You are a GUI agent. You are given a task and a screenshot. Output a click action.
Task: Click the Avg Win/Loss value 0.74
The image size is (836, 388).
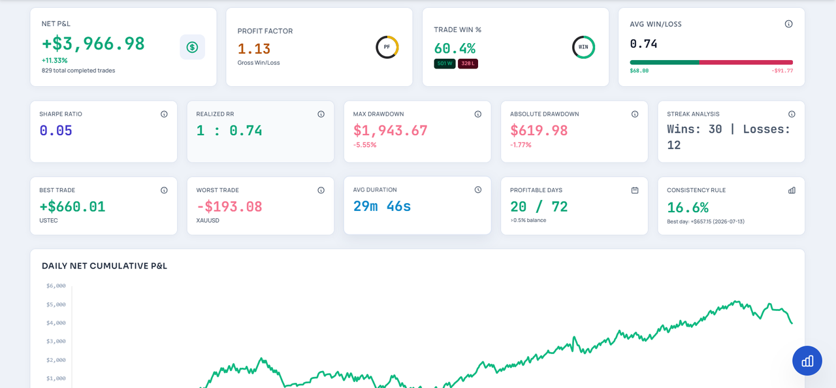click(644, 44)
